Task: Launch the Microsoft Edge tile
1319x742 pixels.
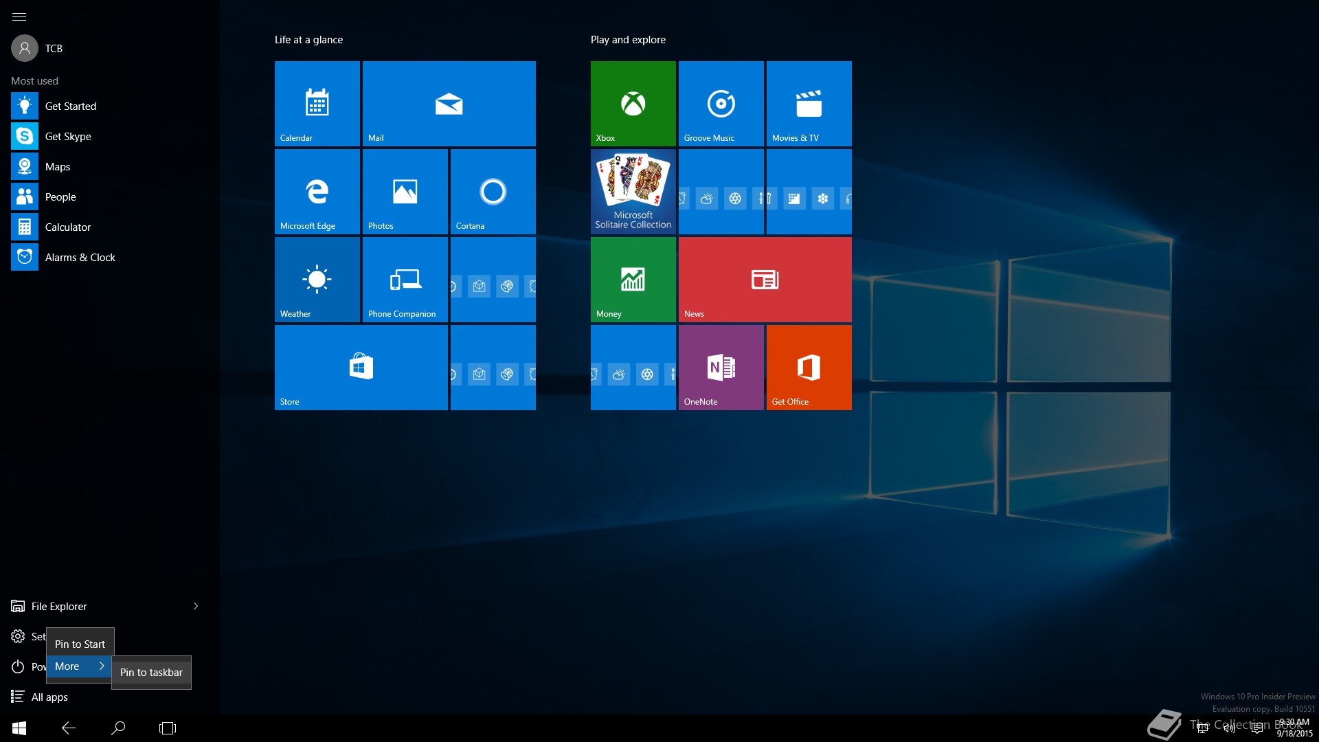Action: click(317, 192)
